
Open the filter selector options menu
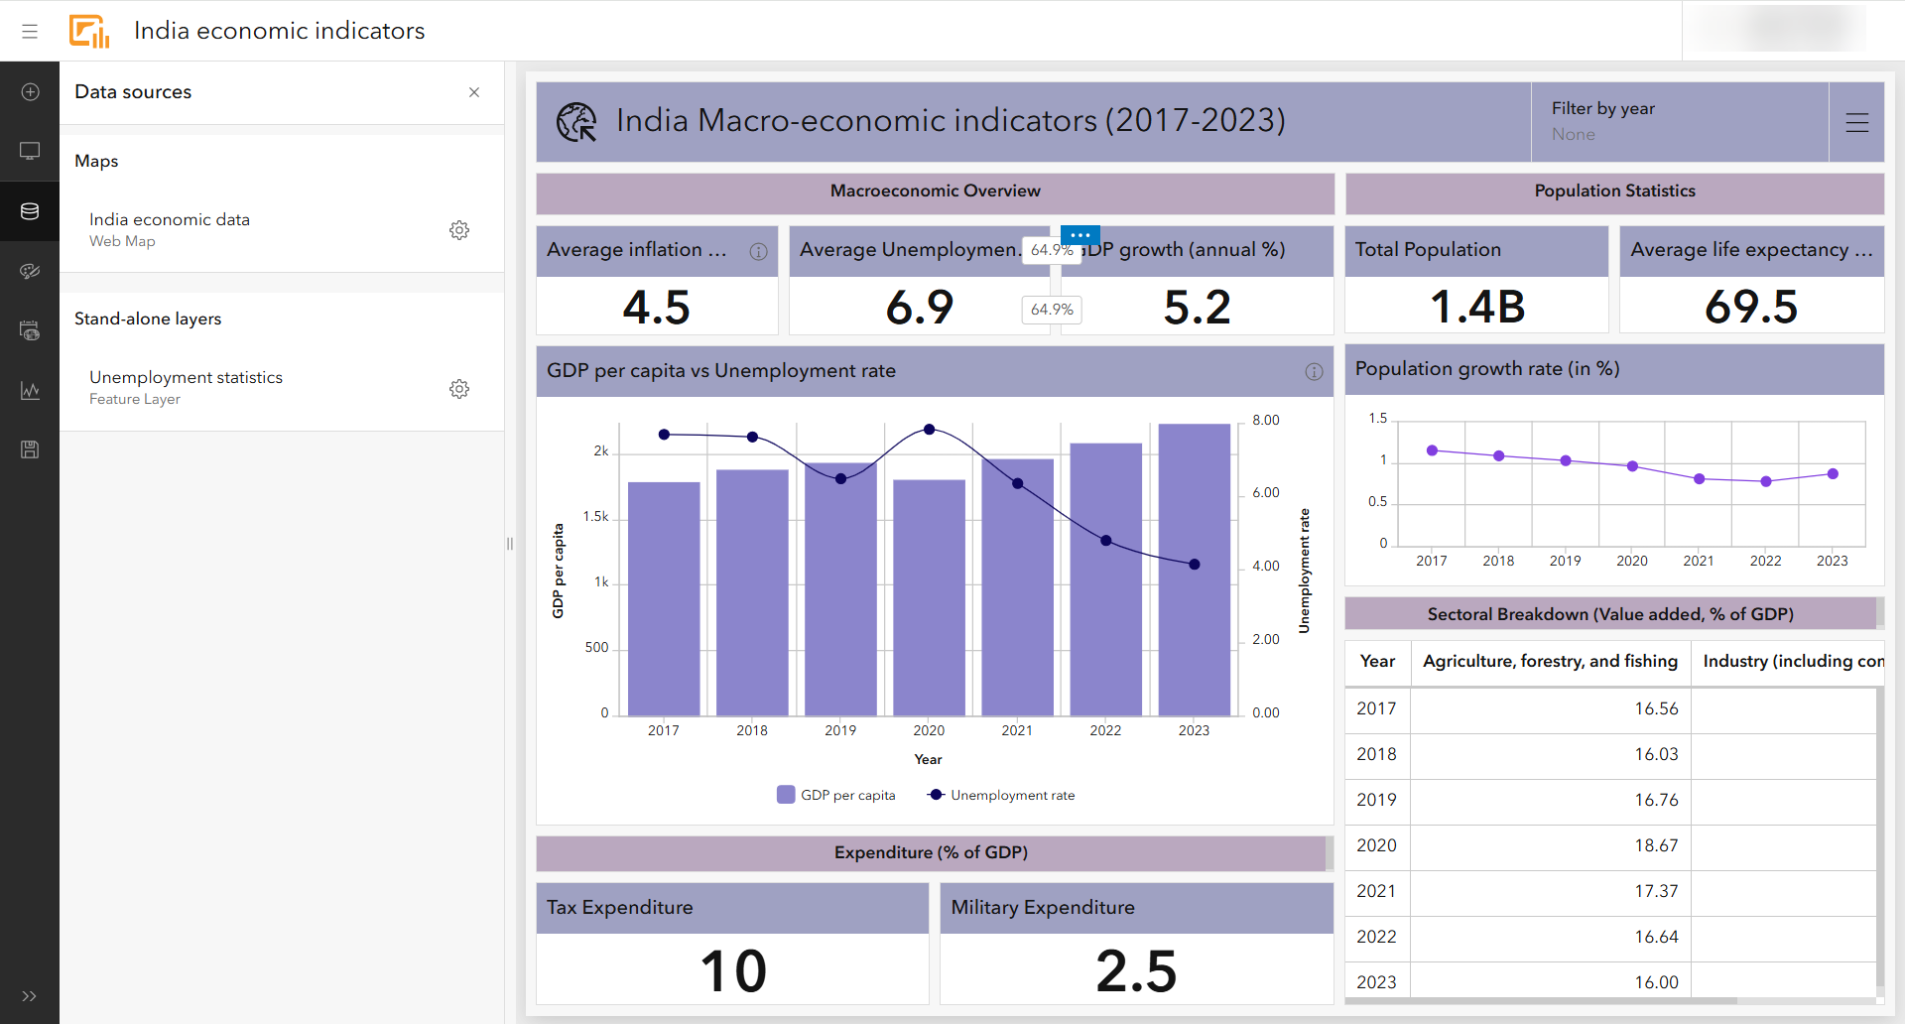tap(1856, 122)
